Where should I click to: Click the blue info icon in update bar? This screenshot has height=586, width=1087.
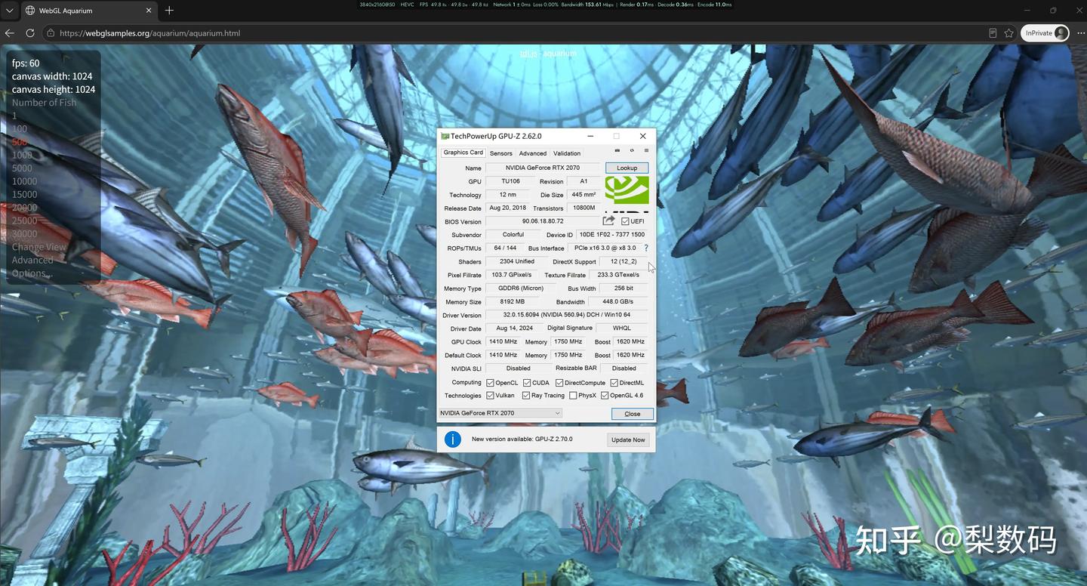point(453,439)
